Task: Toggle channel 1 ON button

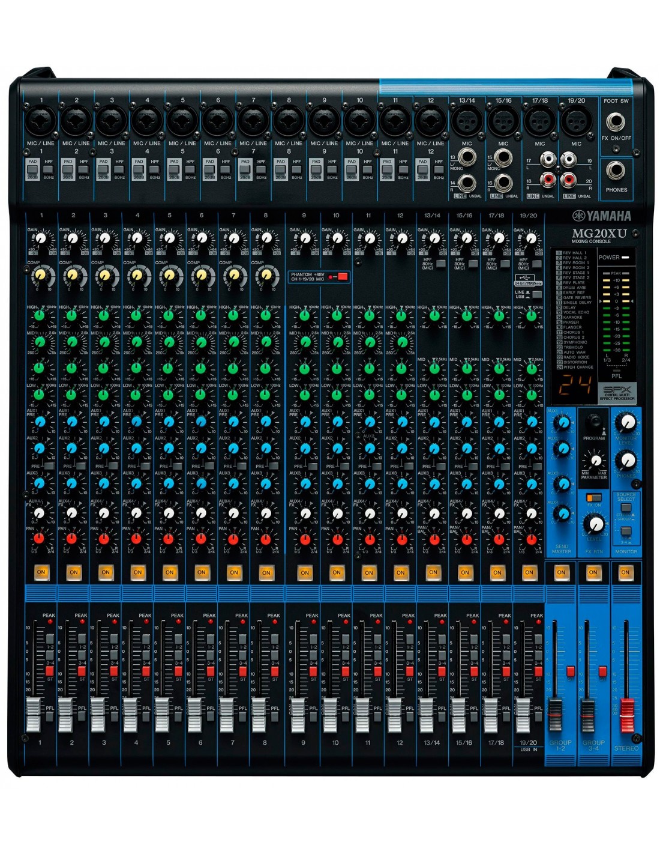Action: (41, 572)
